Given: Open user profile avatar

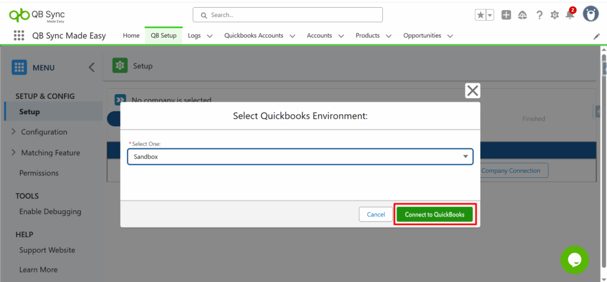Looking at the screenshot, I should click(590, 14).
